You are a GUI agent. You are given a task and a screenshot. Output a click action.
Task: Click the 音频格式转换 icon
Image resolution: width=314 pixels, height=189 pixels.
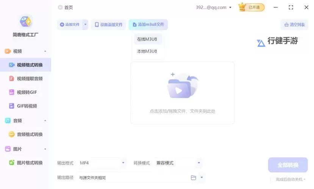point(12,134)
